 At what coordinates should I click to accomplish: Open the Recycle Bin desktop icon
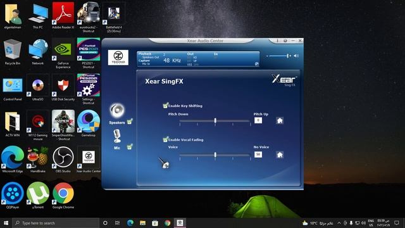pyautogui.click(x=13, y=52)
